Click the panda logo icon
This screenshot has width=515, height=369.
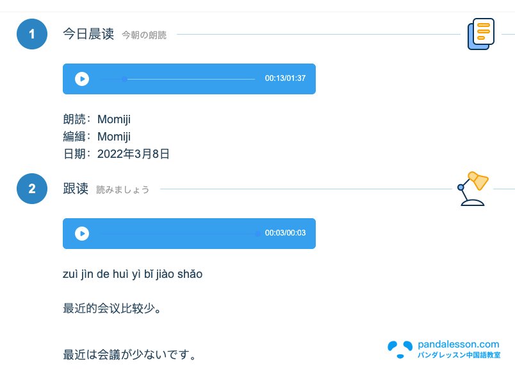(400, 350)
